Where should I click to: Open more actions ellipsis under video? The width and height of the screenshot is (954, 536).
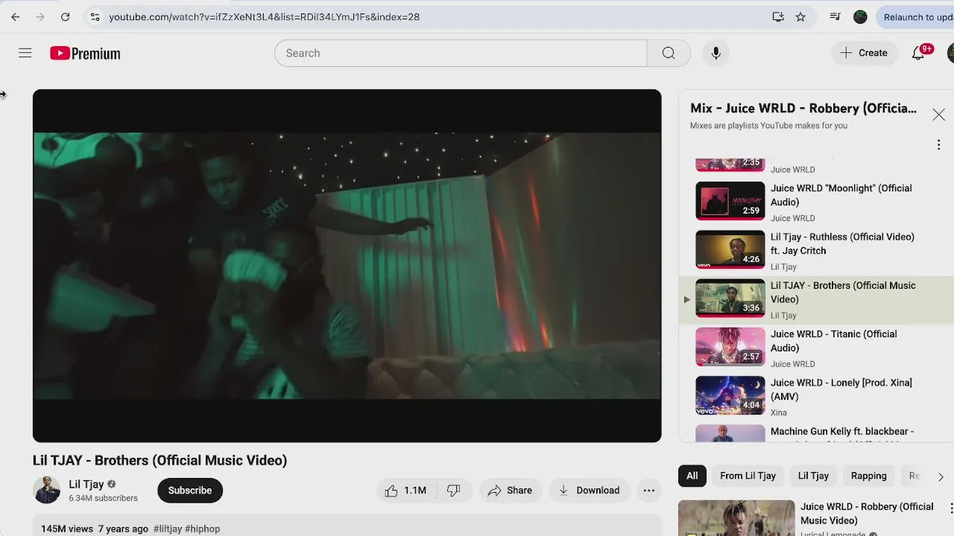point(649,490)
